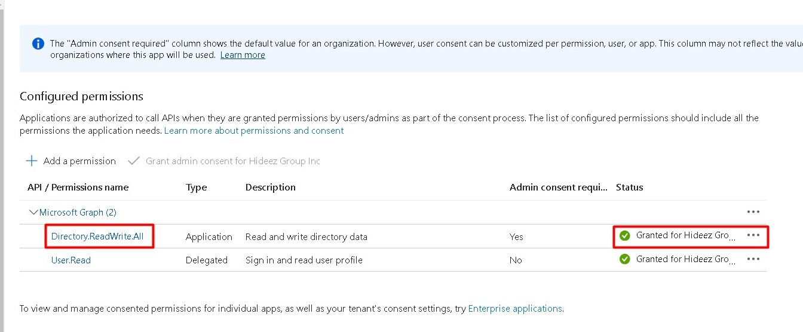803x332 pixels.
Task: Click the Microsoft Graph (2) API name
Action: click(x=78, y=213)
